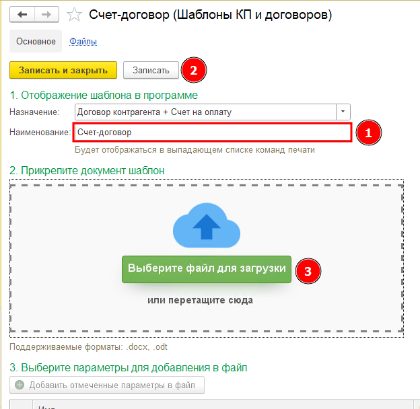
Task: Go forward with the right arrow
Action: pyautogui.click(x=46, y=14)
